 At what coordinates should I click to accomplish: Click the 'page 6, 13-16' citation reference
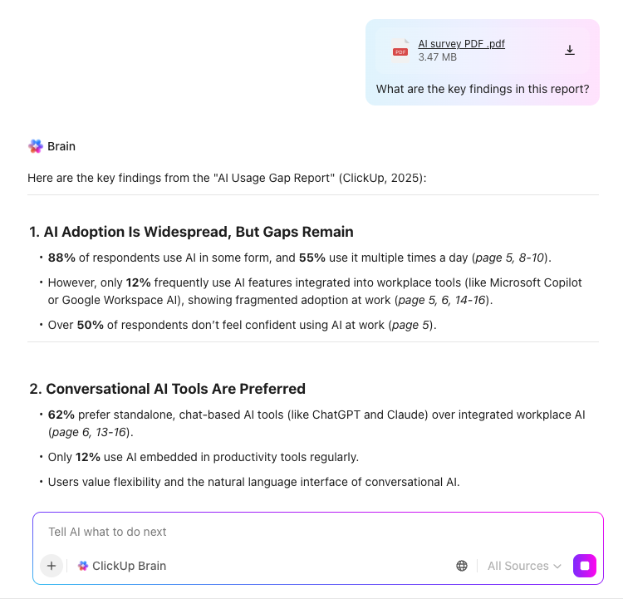(x=90, y=432)
